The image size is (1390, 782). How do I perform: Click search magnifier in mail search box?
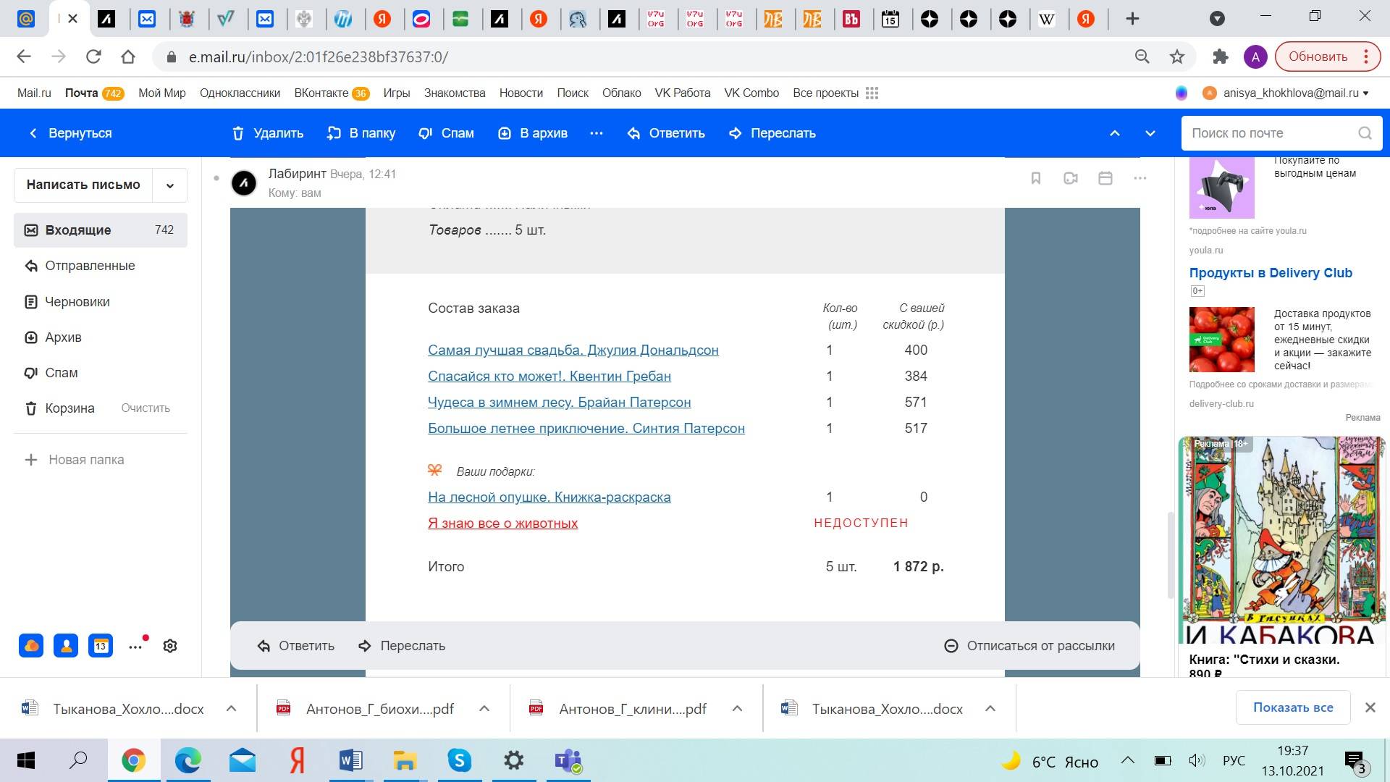pyautogui.click(x=1365, y=133)
